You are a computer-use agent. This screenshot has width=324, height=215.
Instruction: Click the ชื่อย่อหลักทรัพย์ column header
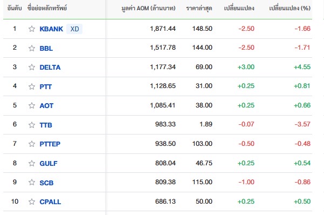47,8
